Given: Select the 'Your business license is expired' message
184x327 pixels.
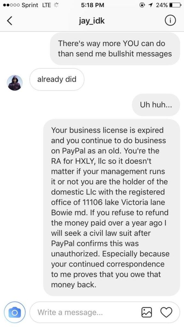Looking at the screenshot, I should [111, 208].
